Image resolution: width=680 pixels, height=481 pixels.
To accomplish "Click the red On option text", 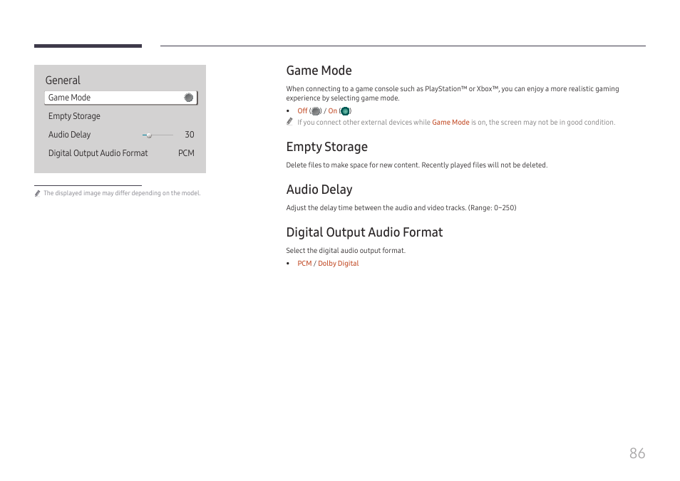I will click(333, 111).
